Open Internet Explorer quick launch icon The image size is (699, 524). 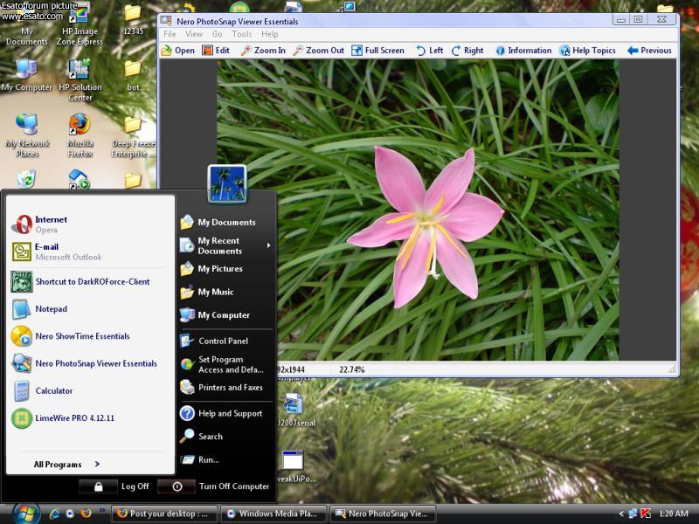(54, 514)
